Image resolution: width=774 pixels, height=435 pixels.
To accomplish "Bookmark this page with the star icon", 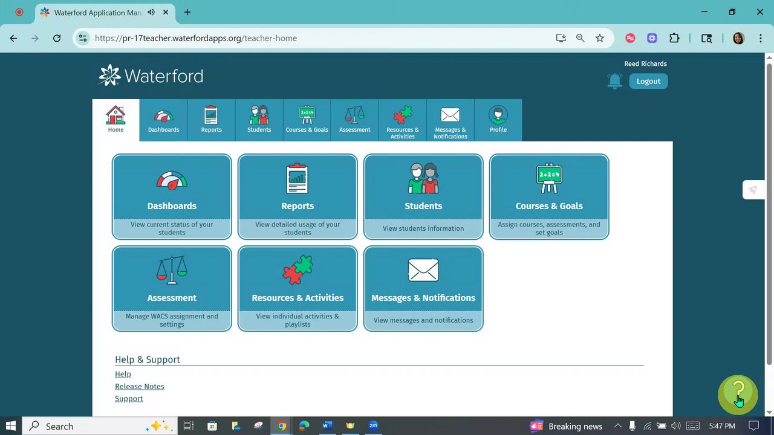I will [x=600, y=38].
